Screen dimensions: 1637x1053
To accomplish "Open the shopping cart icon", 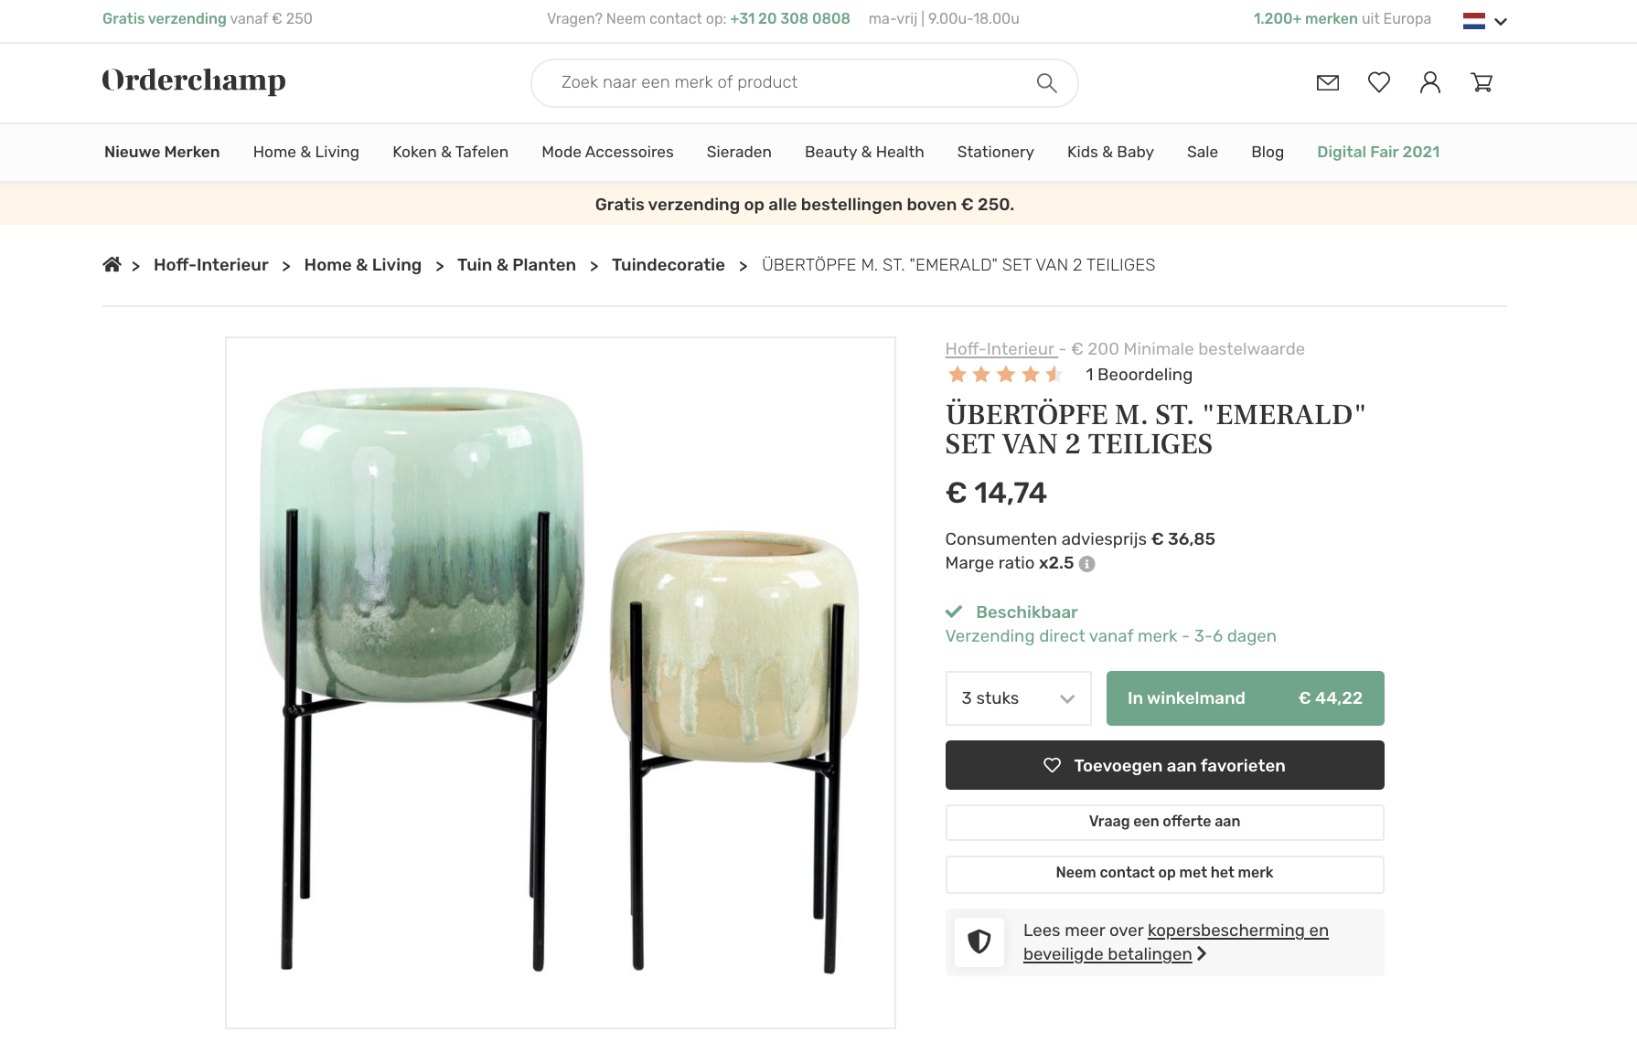I will 1482,83.
